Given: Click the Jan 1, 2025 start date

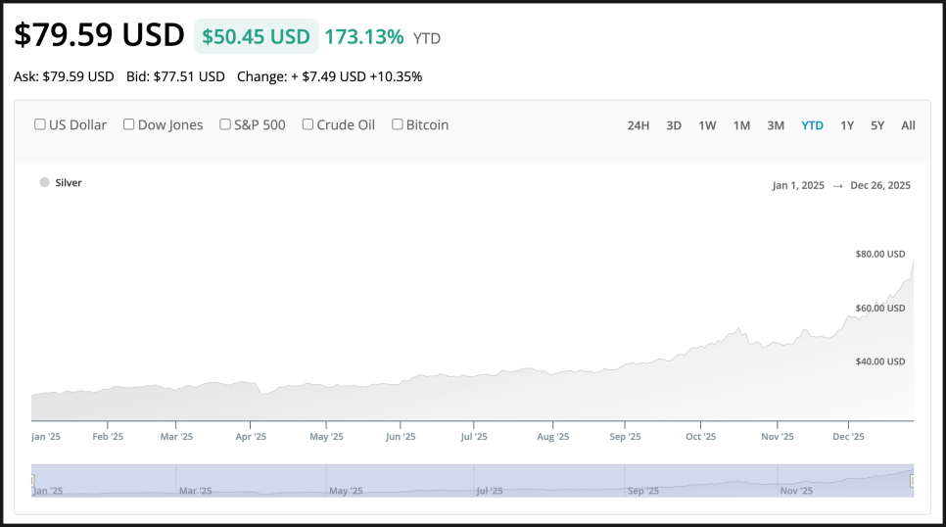Looking at the screenshot, I should tap(798, 185).
